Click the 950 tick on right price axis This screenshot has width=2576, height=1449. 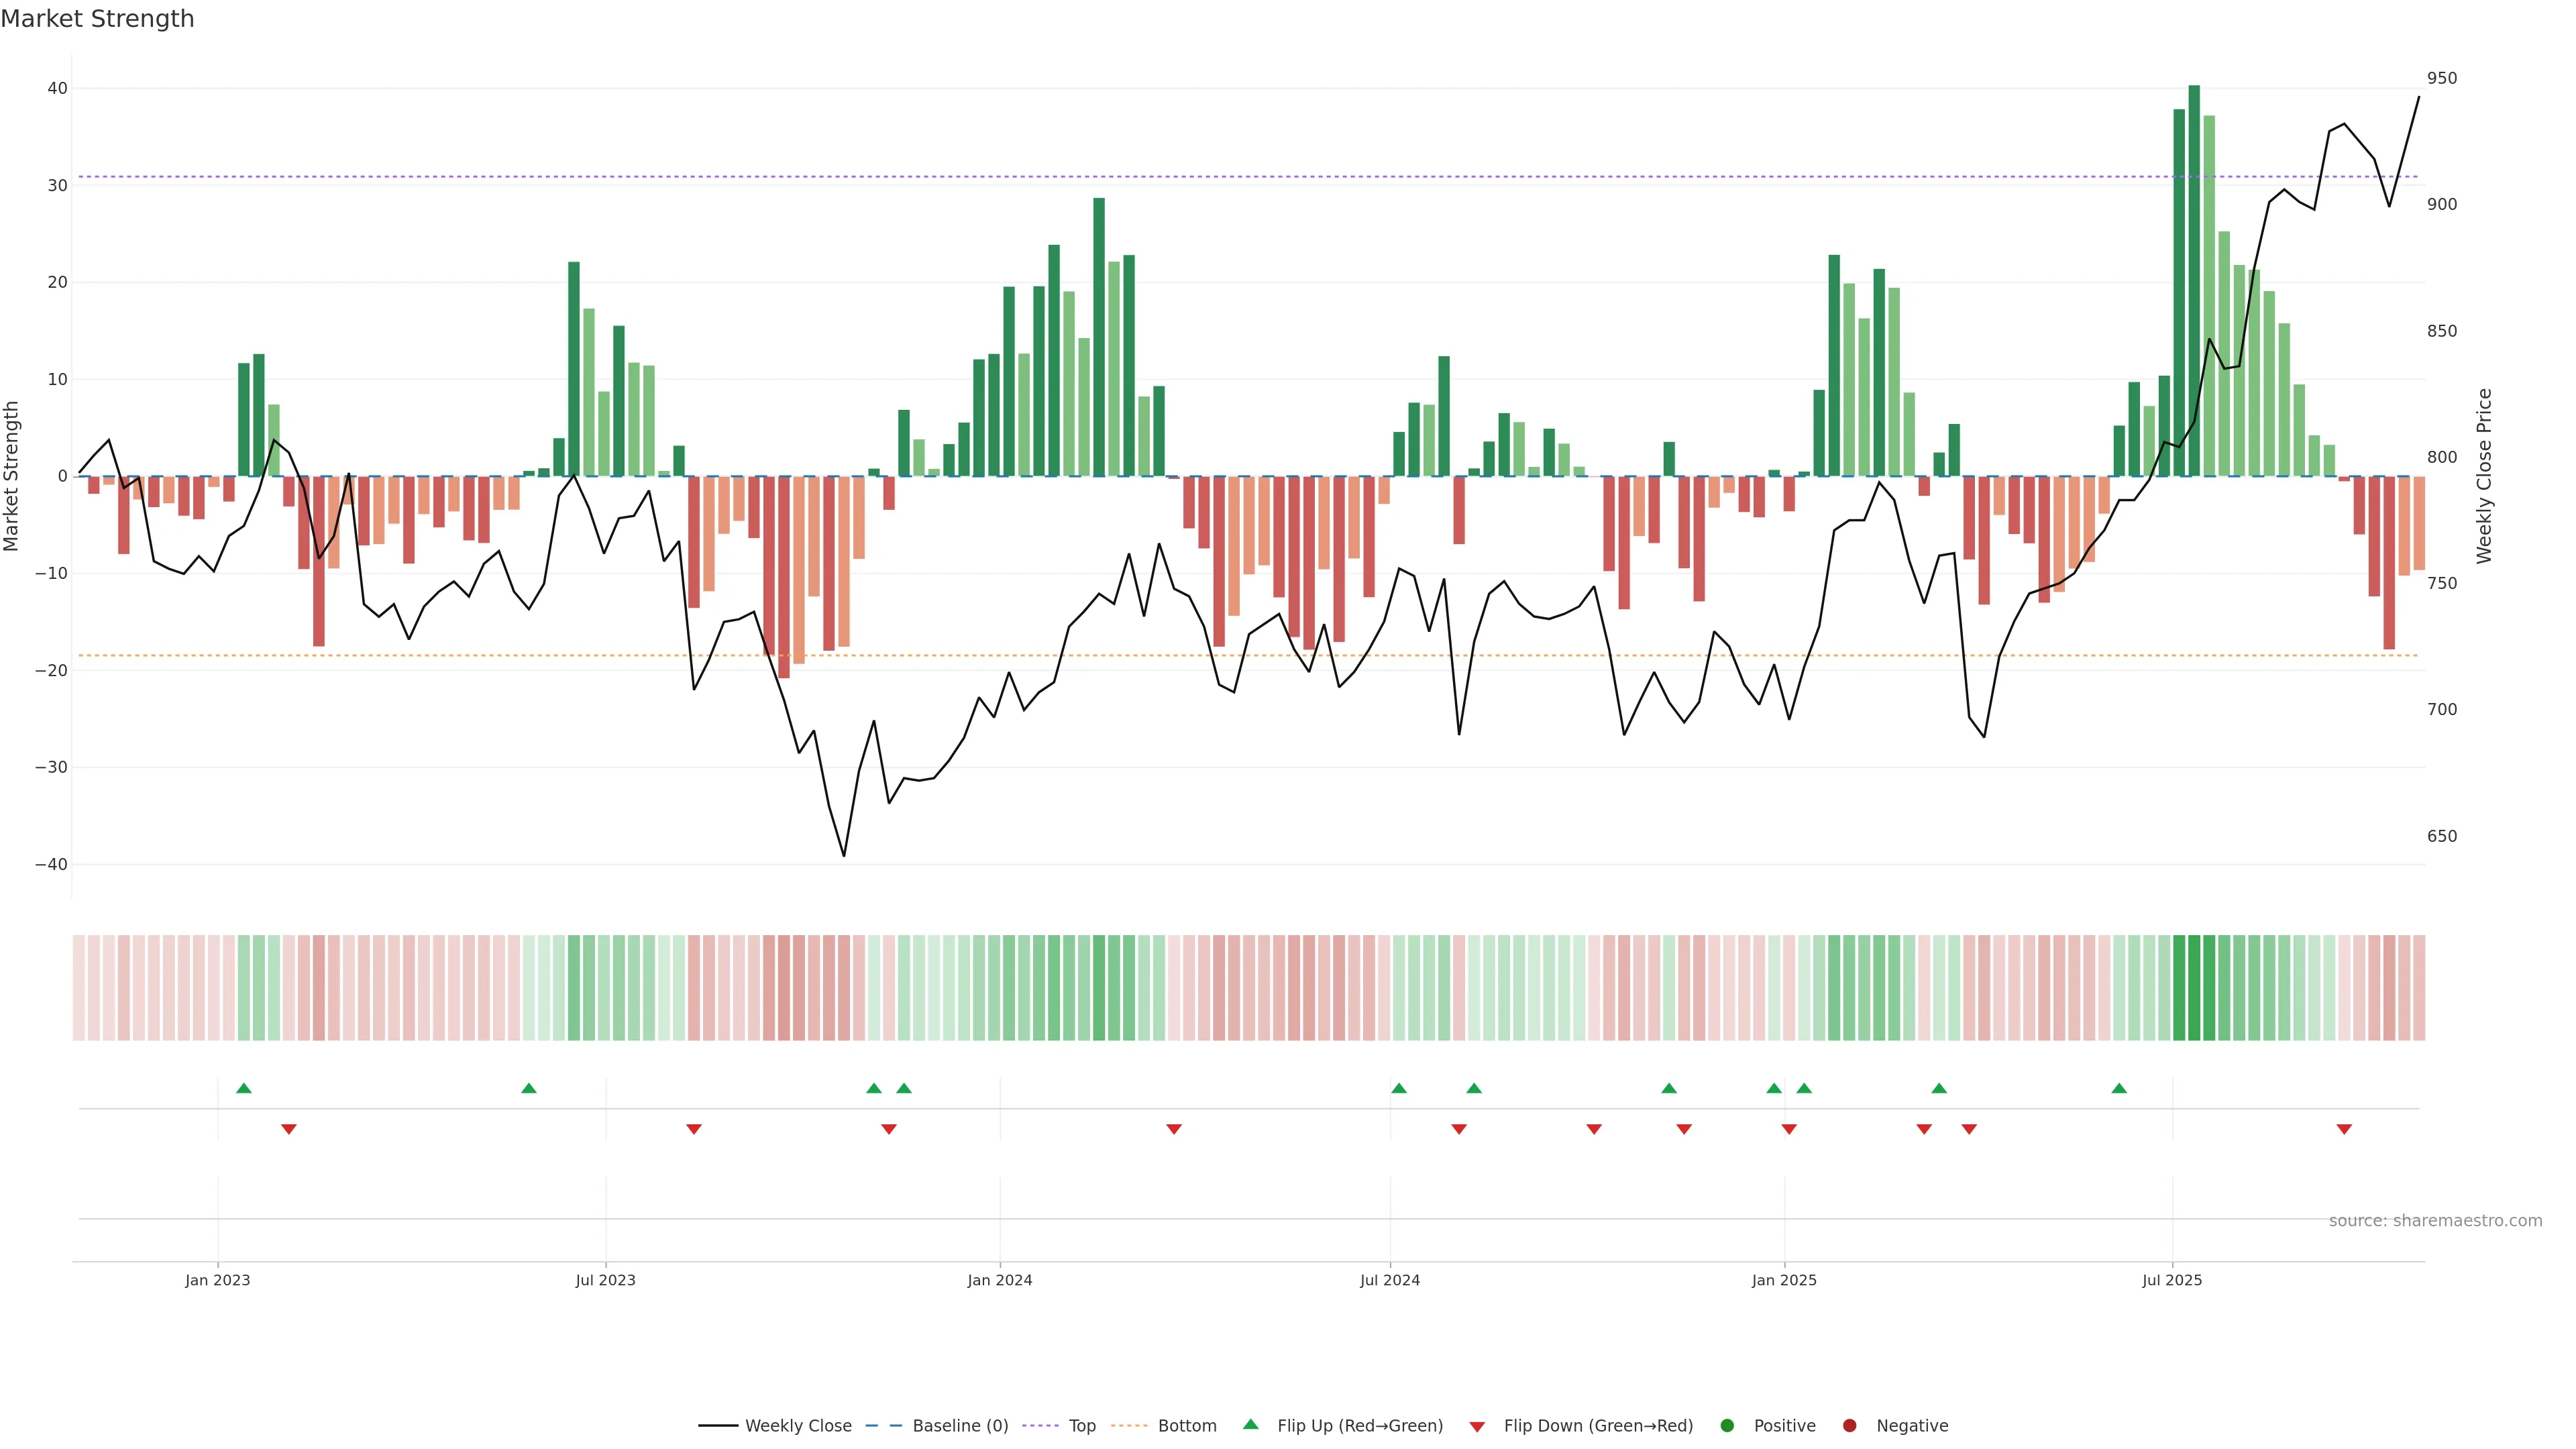tap(2441, 78)
